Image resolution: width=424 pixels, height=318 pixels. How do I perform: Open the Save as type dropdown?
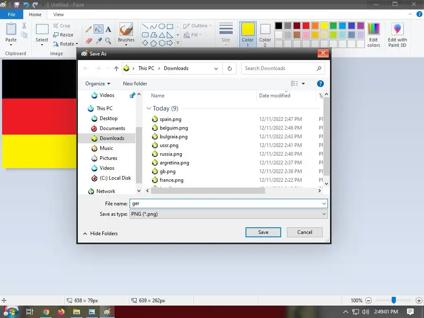(x=324, y=214)
